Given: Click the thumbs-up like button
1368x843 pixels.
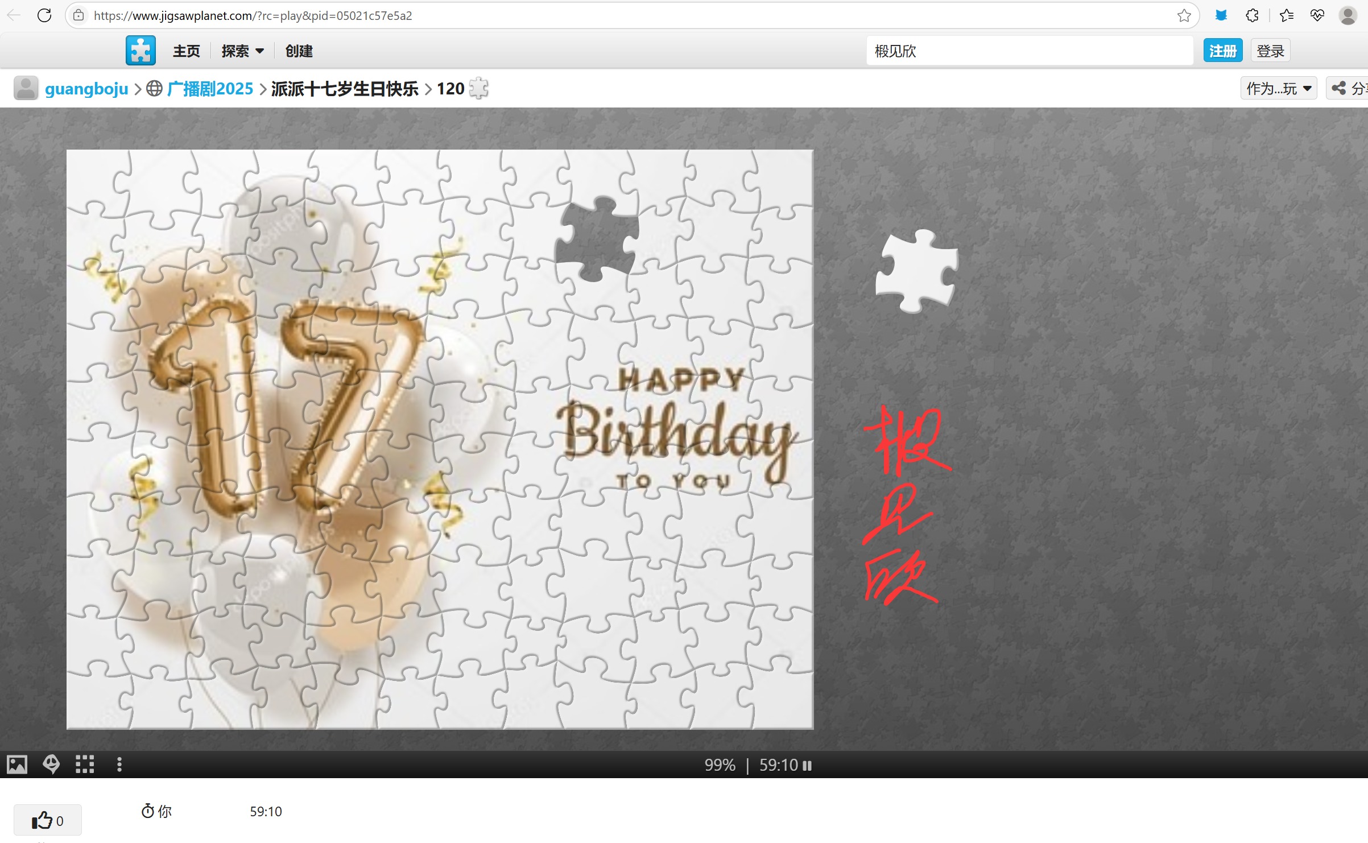Looking at the screenshot, I should tap(48, 820).
